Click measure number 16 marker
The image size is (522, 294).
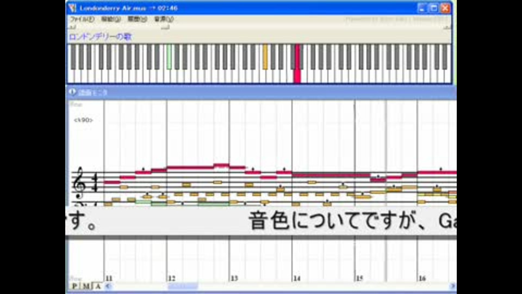tap(422, 278)
